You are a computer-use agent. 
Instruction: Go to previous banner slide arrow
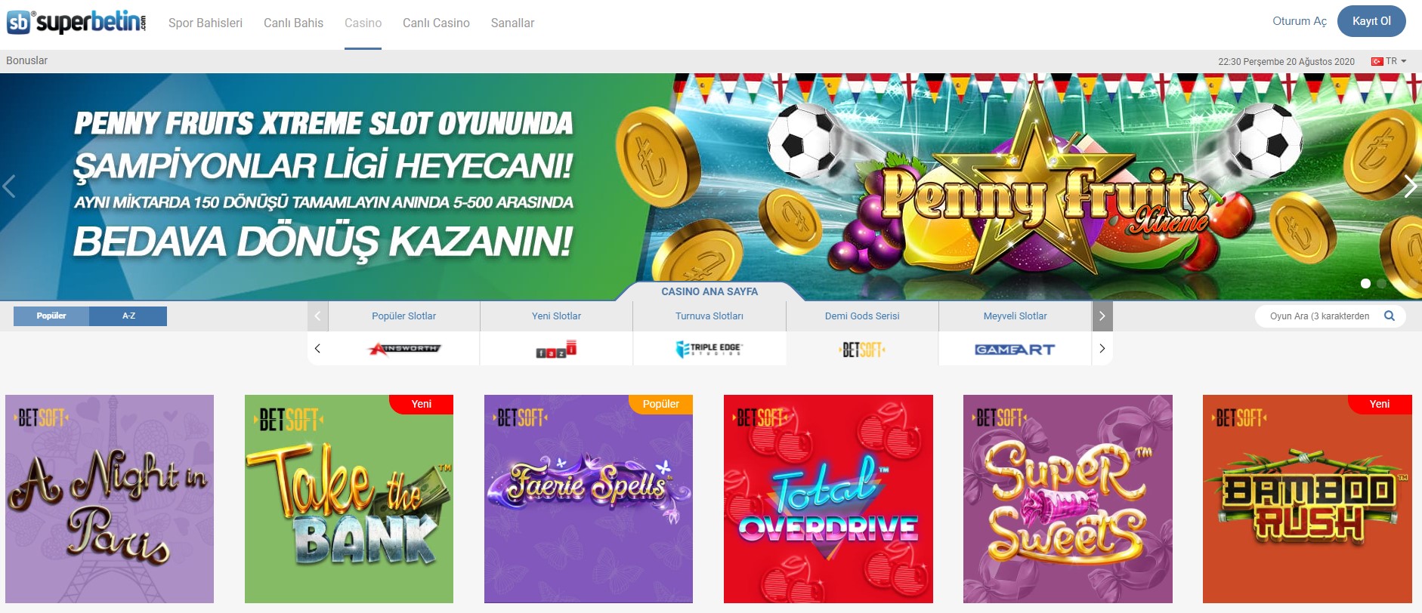10,186
